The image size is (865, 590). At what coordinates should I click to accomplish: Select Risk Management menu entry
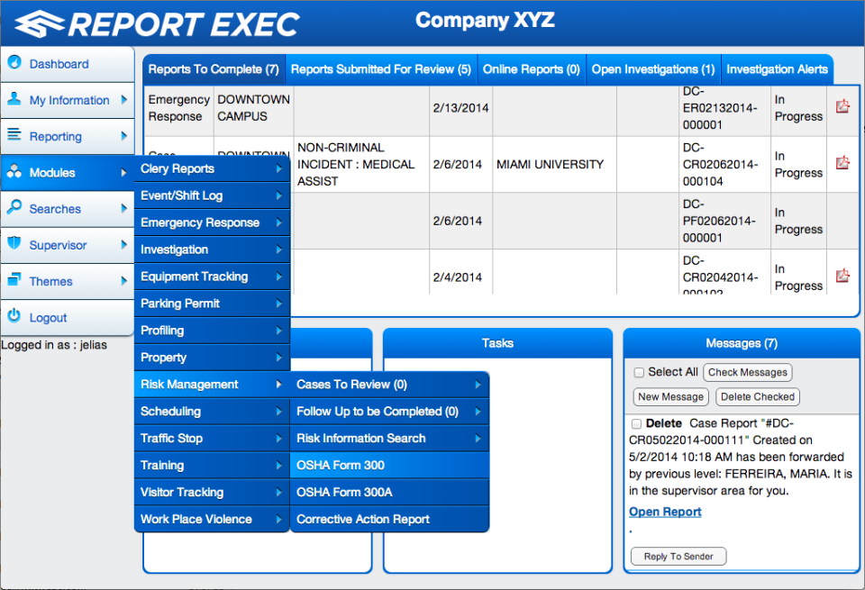tap(212, 385)
